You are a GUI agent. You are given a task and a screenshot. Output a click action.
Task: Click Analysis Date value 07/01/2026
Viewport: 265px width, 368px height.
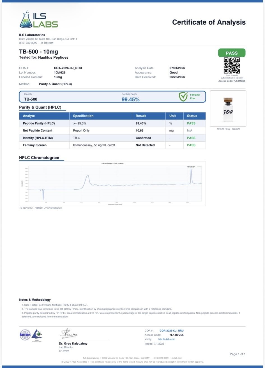(177, 68)
